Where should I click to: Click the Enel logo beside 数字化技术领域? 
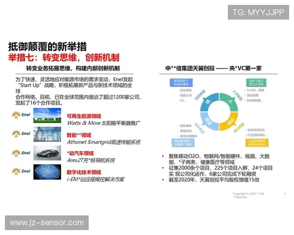tap(21, 171)
